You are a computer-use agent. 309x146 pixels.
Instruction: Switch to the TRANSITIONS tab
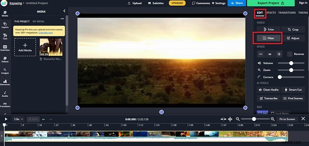click(287, 13)
